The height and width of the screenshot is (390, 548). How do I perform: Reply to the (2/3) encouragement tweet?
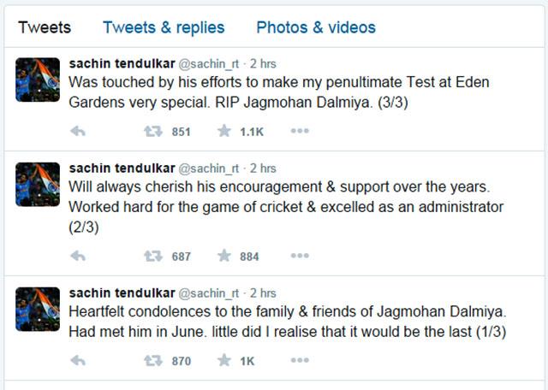(78, 257)
